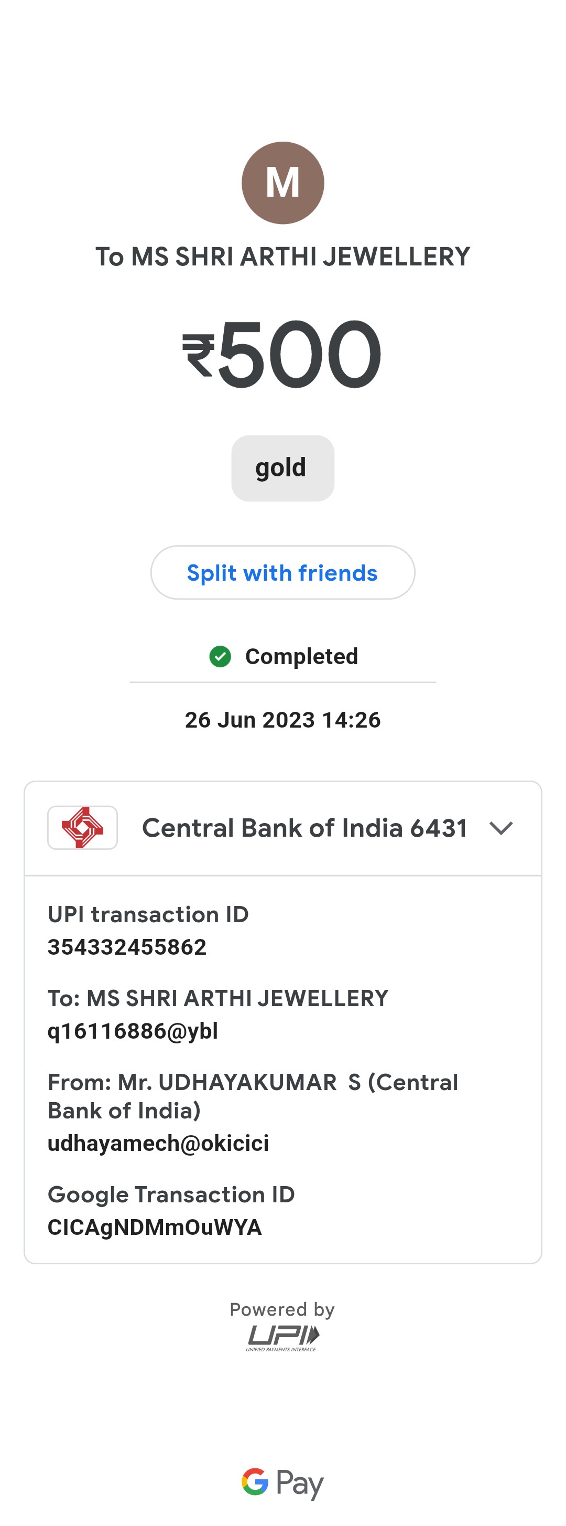The height and width of the screenshot is (1526, 566).
Task: Click the green Completed checkmark icon
Action: (220, 656)
